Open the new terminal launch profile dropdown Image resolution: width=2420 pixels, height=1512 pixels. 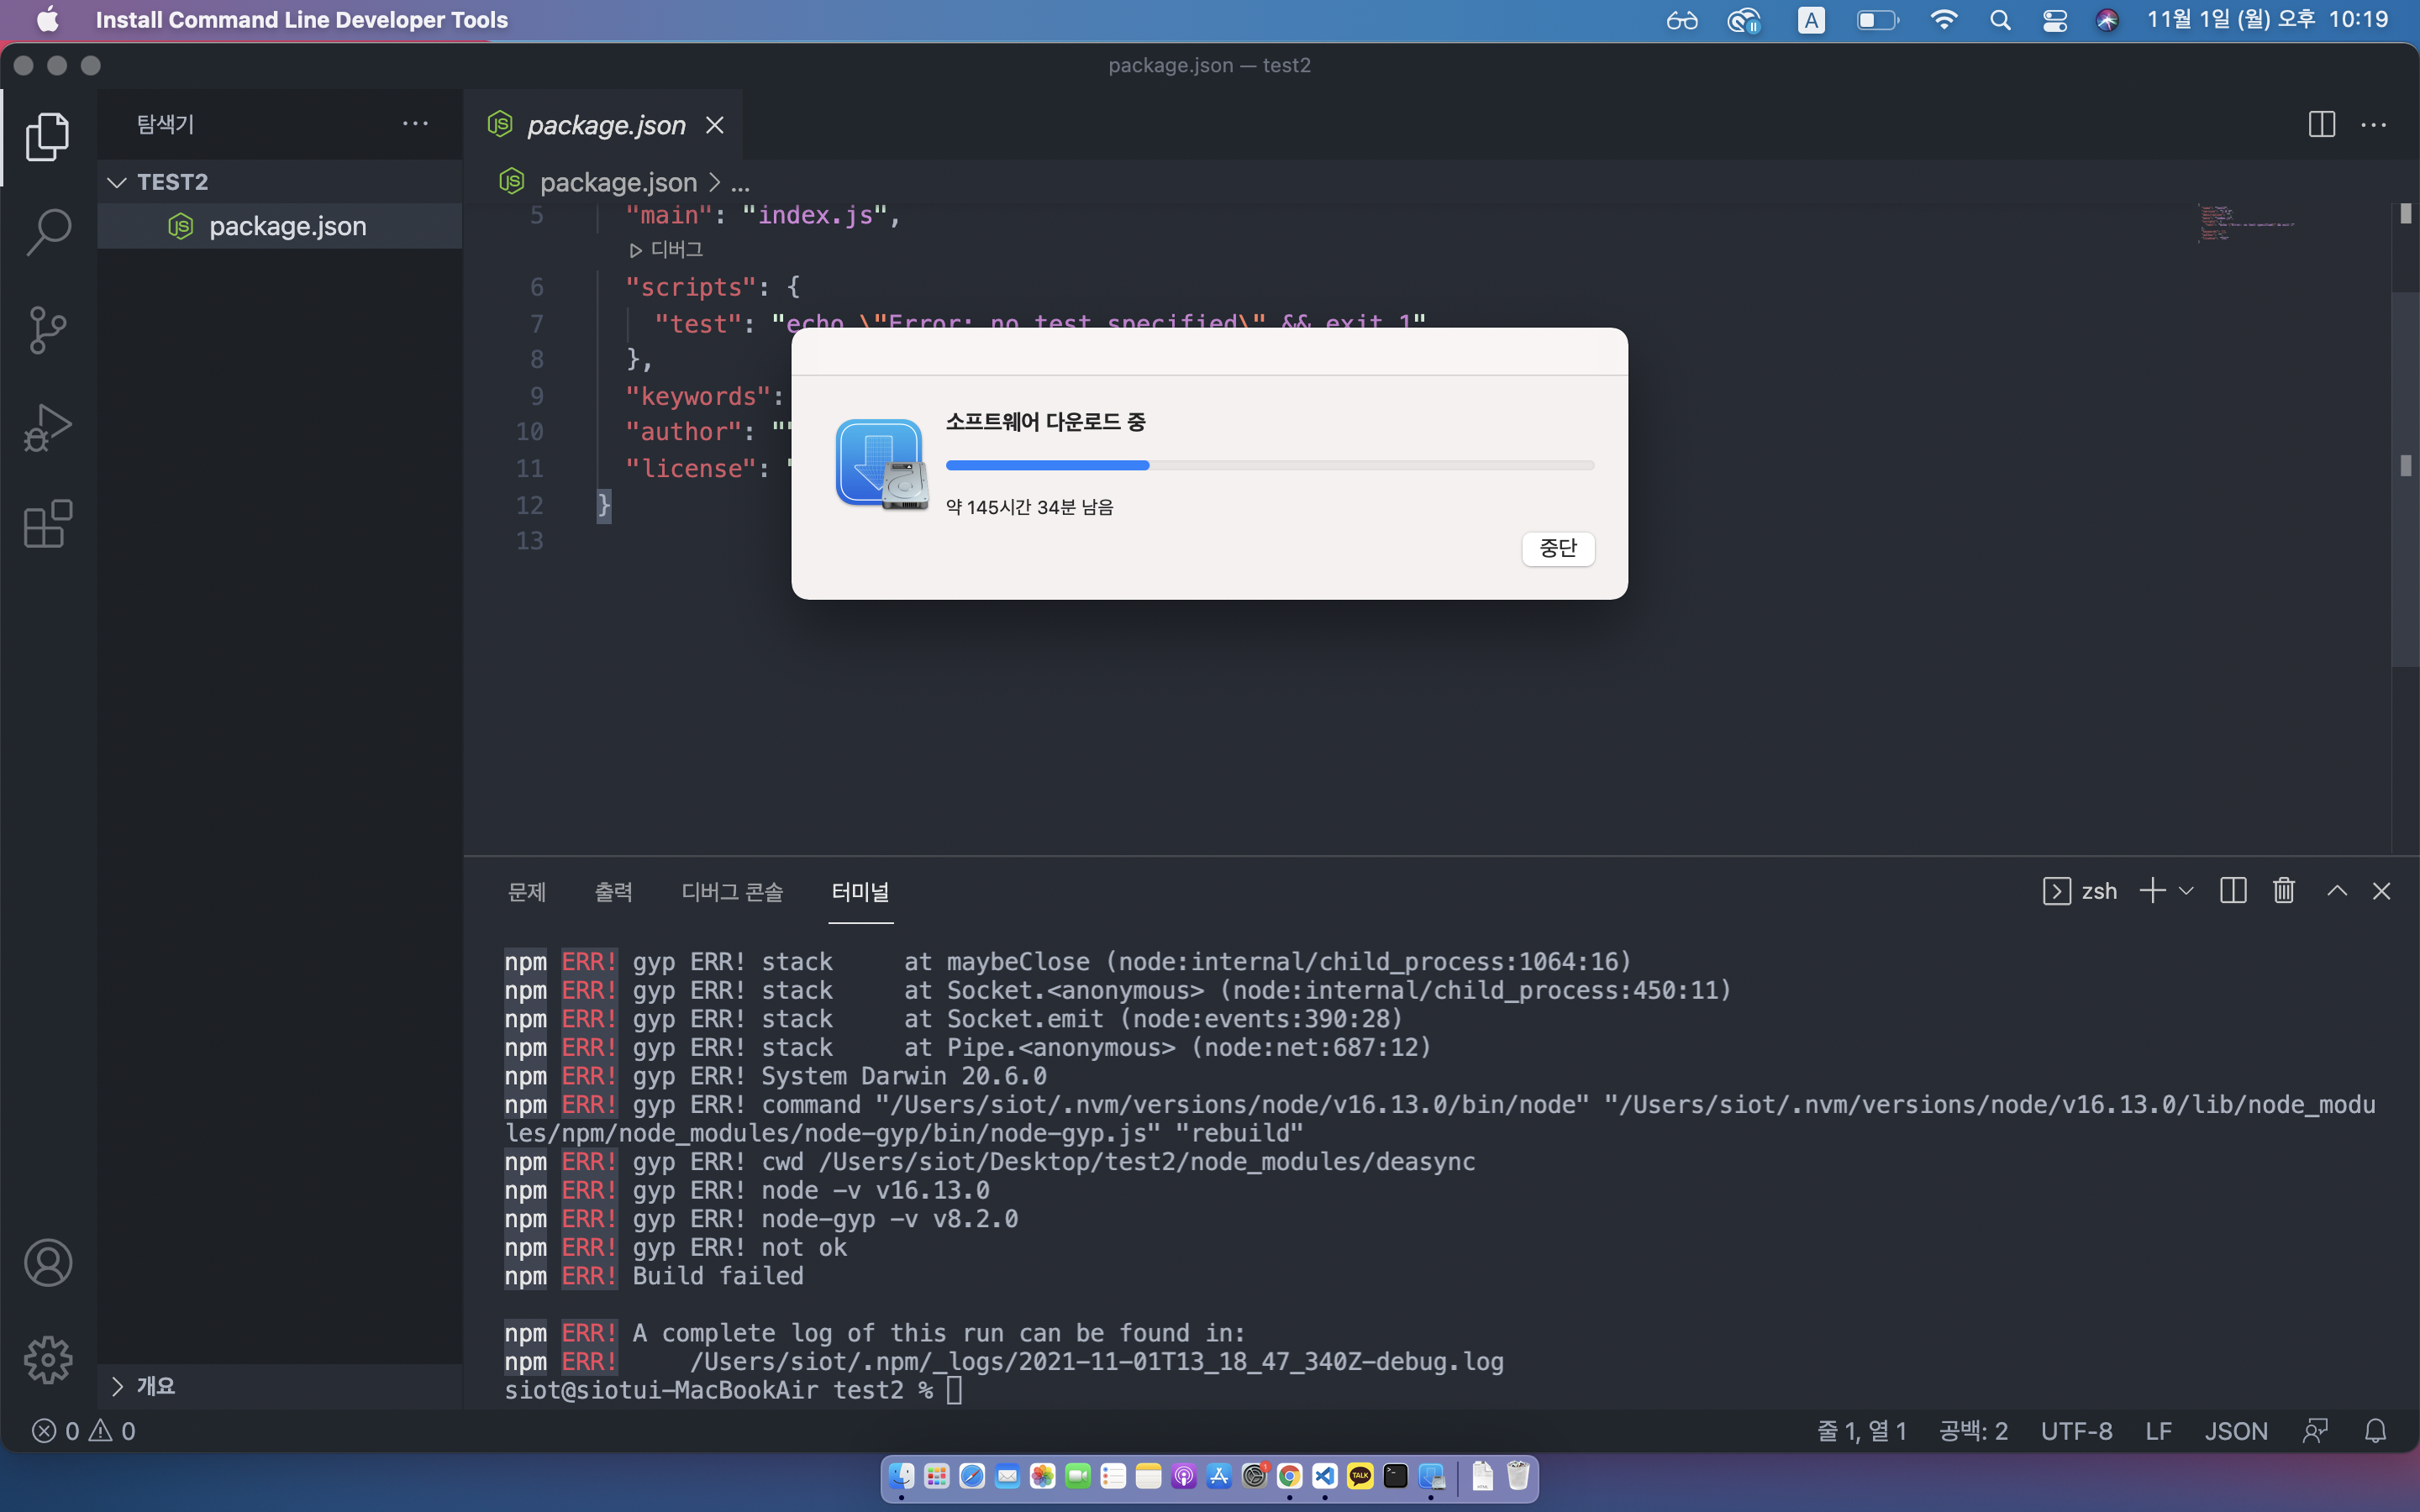tap(2187, 891)
